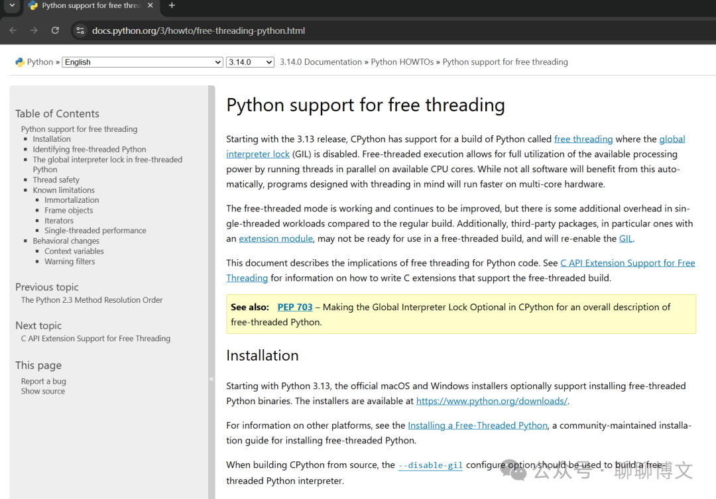Viewport: 716px width, 499px height.
Task: Click Show source link
Action: pyautogui.click(x=43, y=391)
